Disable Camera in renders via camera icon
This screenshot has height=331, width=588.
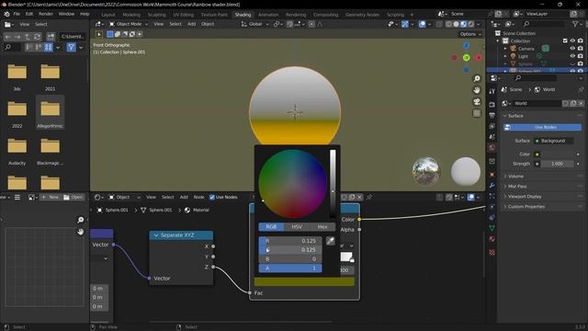581,49
